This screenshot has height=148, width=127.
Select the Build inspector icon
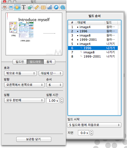click(17, 7)
